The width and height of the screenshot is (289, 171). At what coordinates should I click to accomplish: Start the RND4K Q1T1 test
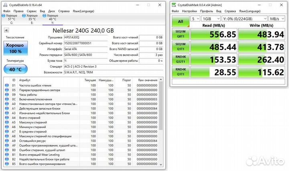tap(181, 72)
